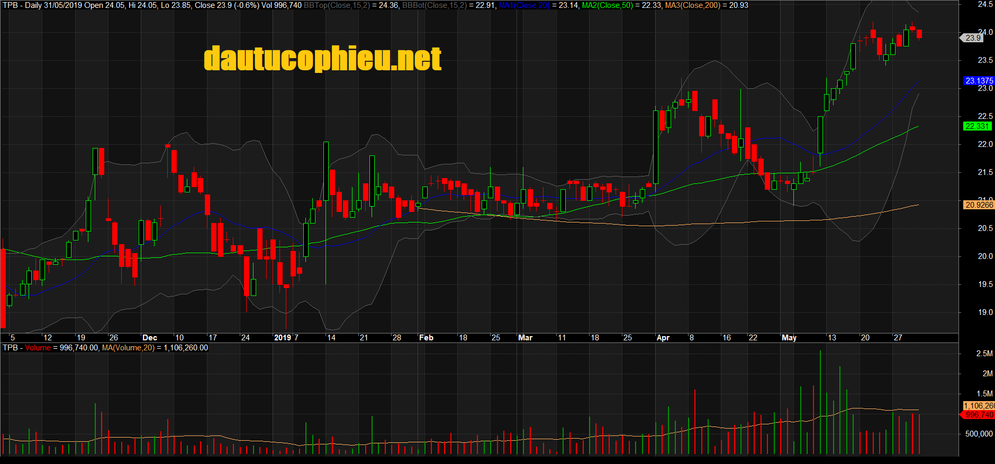Click the orange 20.9266 price tag
Screen dimensions: 995x464
[979, 205]
